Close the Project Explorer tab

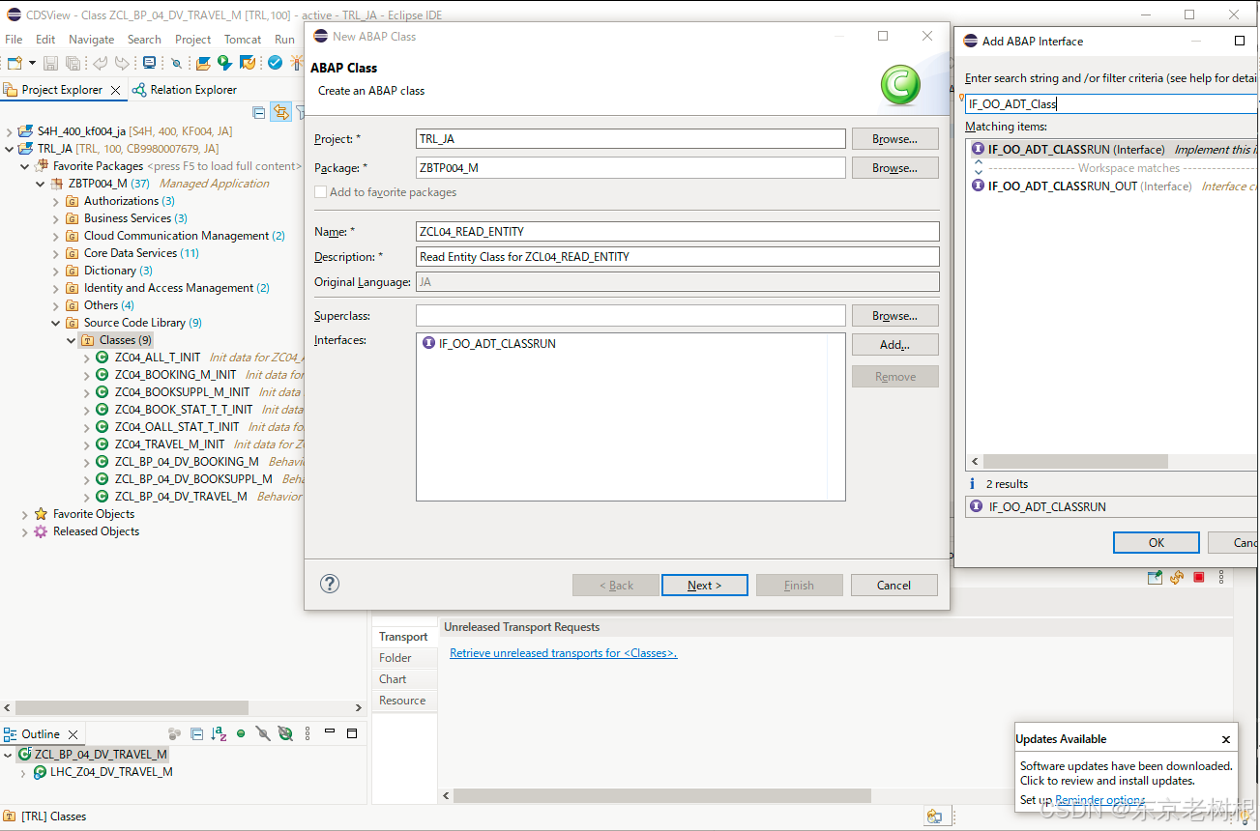[x=116, y=90]
